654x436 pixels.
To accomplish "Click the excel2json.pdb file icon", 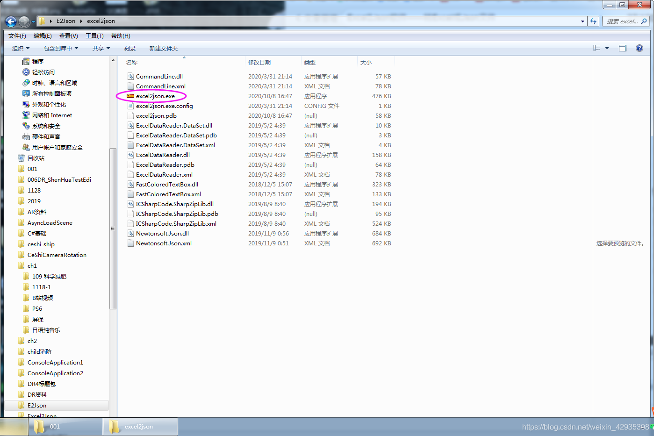I will 131,115.
